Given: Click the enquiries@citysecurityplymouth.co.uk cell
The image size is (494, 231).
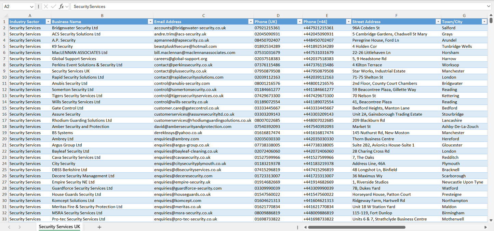Looking at the screenshot, I should pos(203,163).
